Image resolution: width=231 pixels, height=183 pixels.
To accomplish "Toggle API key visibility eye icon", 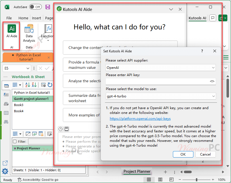I will click(212, 81).
